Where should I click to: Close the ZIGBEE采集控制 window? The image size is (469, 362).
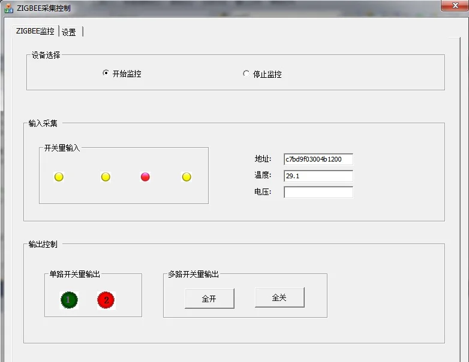[455, 5]
